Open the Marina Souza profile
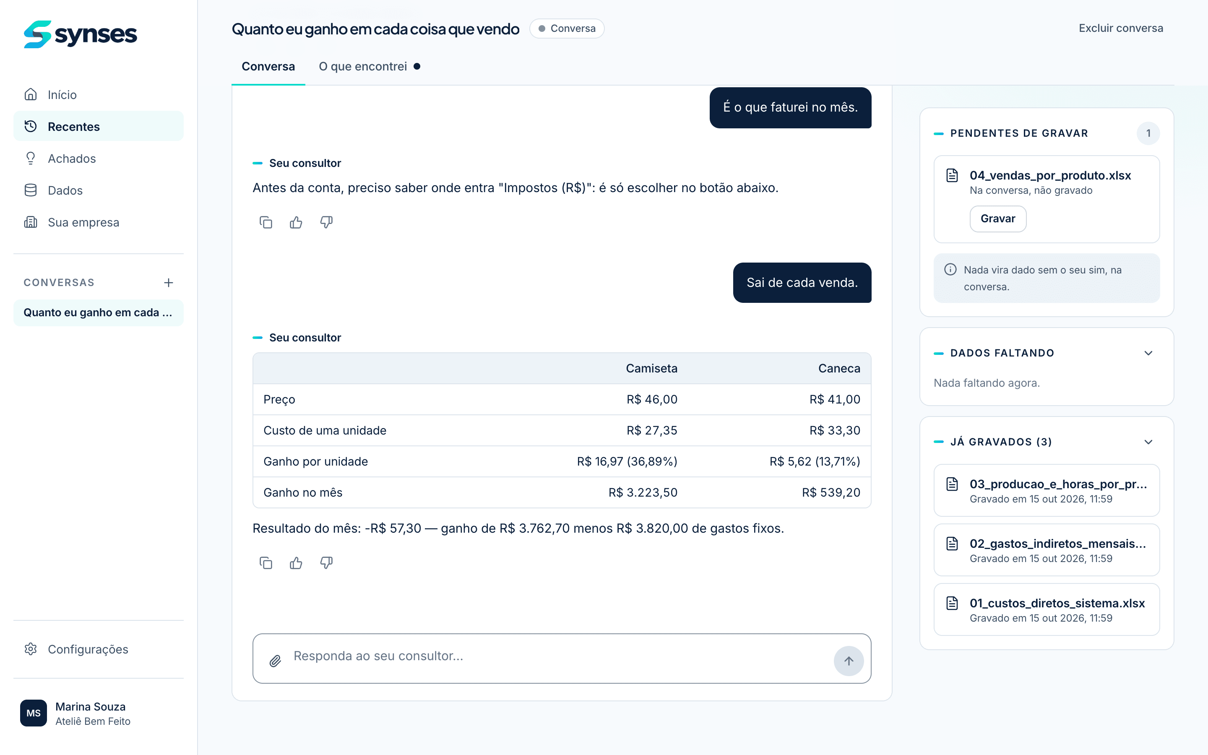1208x755 pixels. (98, 713)
